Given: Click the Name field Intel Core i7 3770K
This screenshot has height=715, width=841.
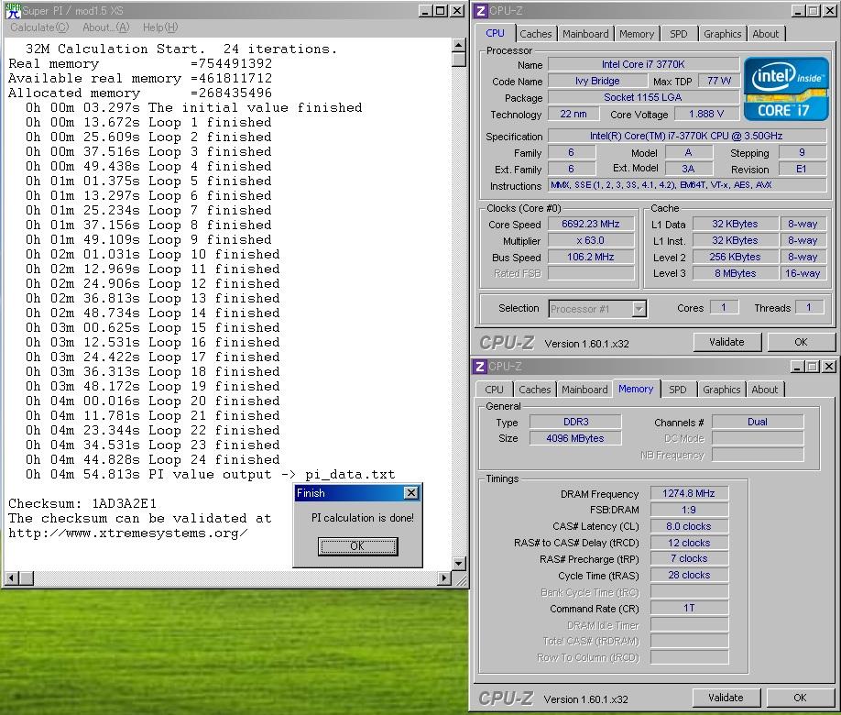Looking at the screenshot, I should (x=643, y=64).
